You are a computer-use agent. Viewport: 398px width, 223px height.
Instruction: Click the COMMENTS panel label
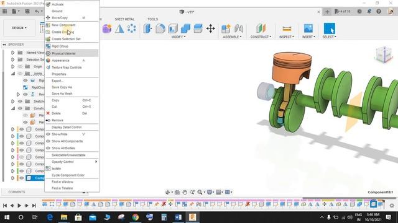pos(17,192)
